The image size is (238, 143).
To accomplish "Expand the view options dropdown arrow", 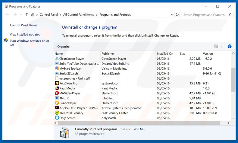I will tap(222, 46).
